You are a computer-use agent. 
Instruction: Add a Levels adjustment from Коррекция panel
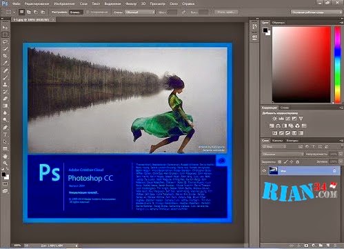[x=281, y=119]
